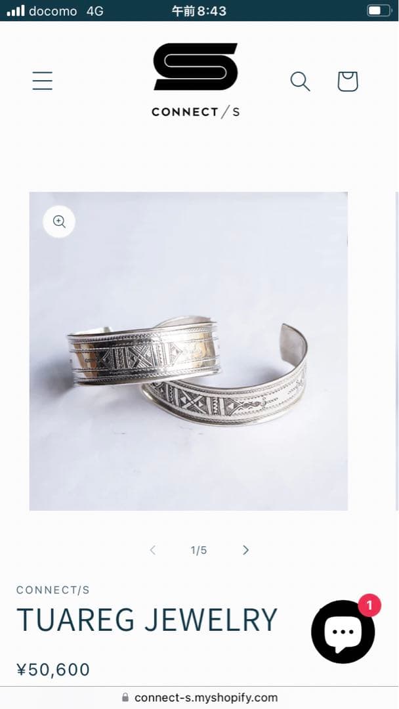Tap the battery indicator in status bar
The image size is (399, 709).
(379, 11)
